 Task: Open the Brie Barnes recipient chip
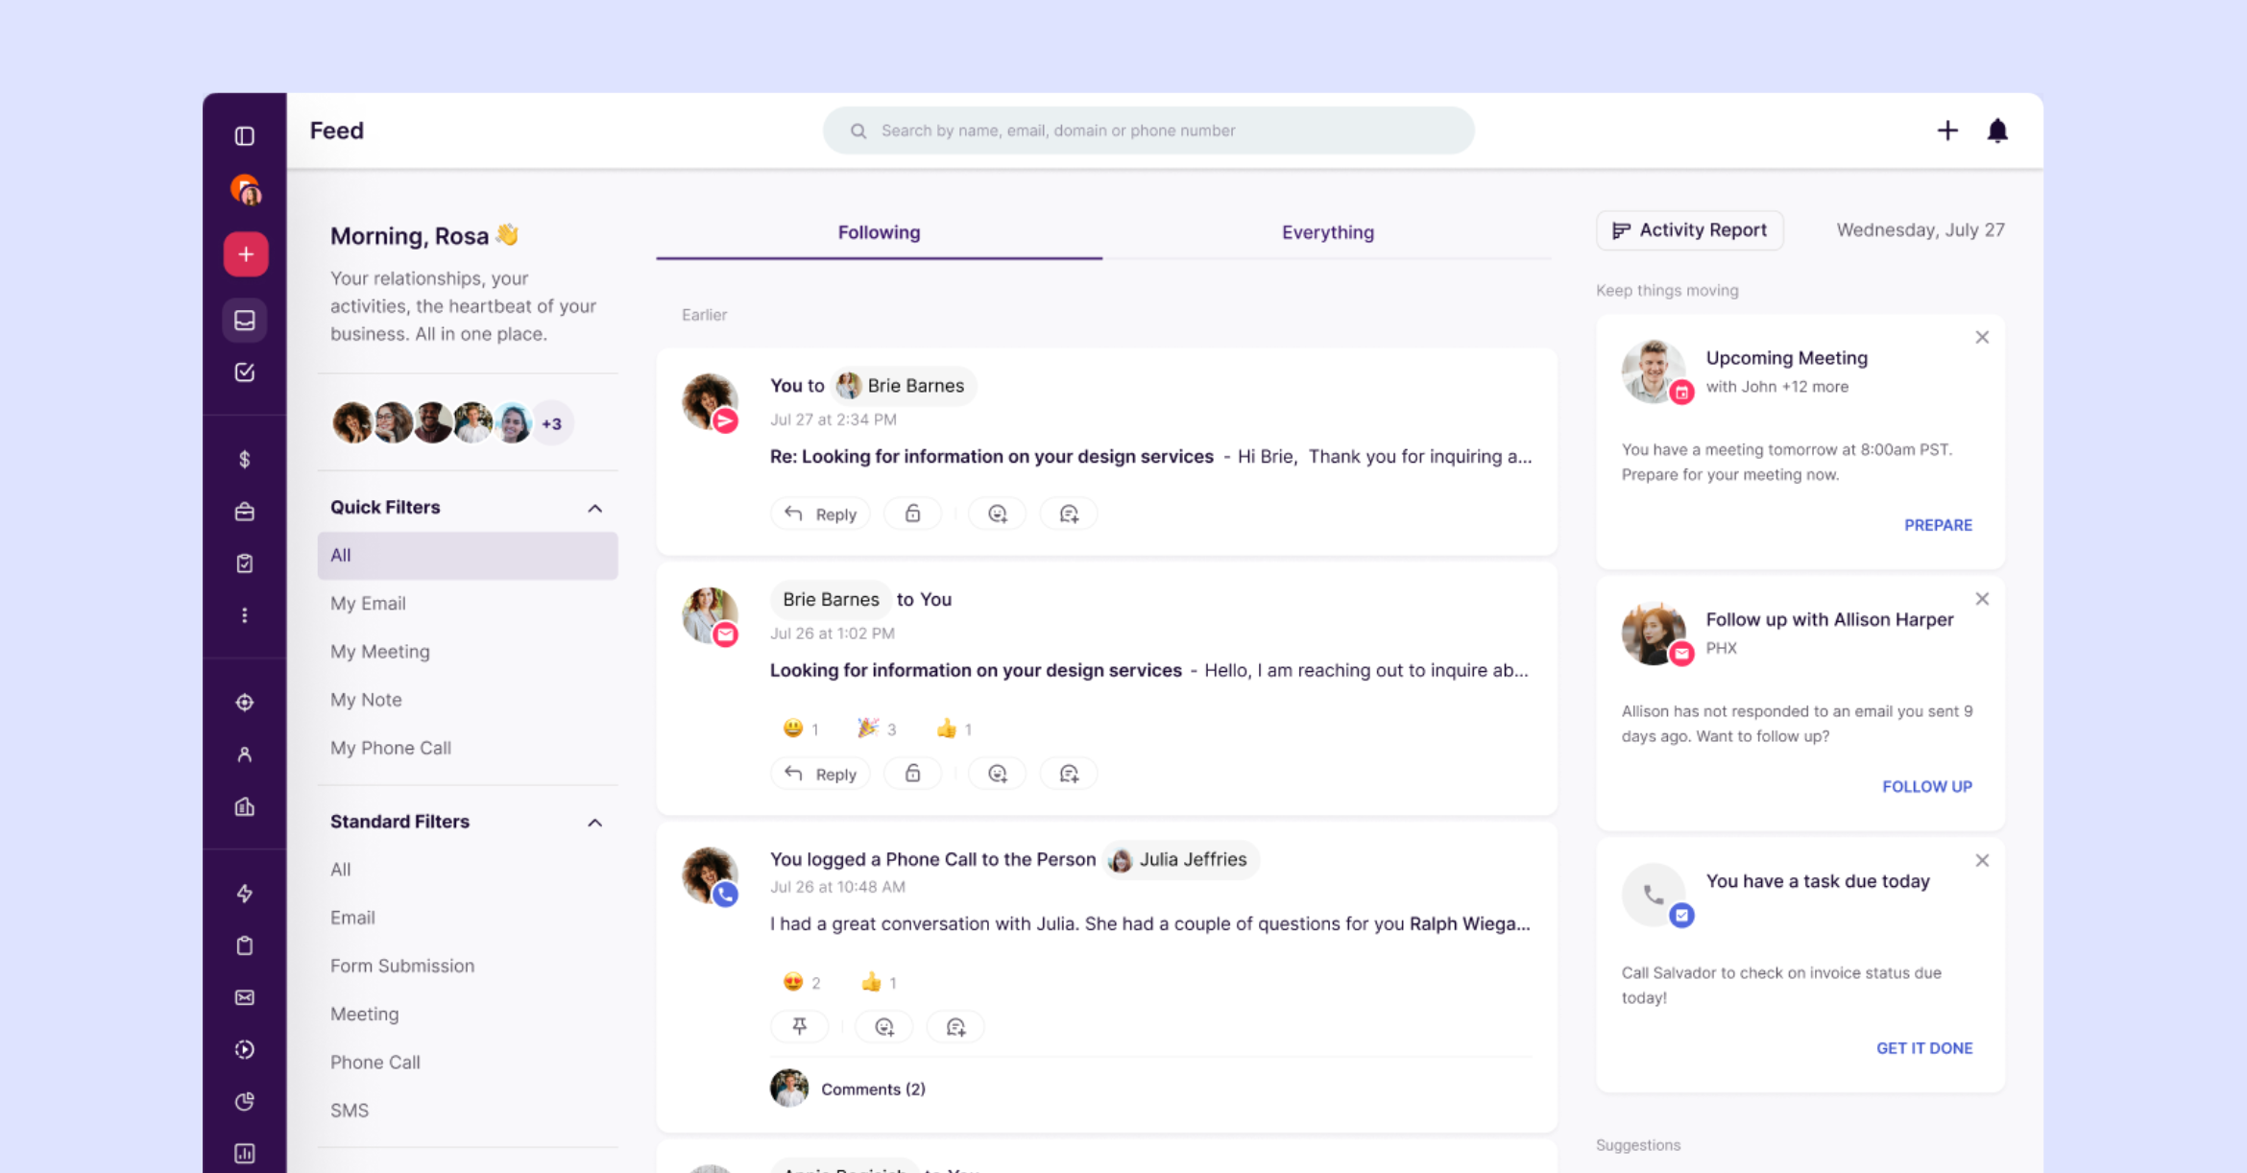pyautogui.click(x=903, y=386)
